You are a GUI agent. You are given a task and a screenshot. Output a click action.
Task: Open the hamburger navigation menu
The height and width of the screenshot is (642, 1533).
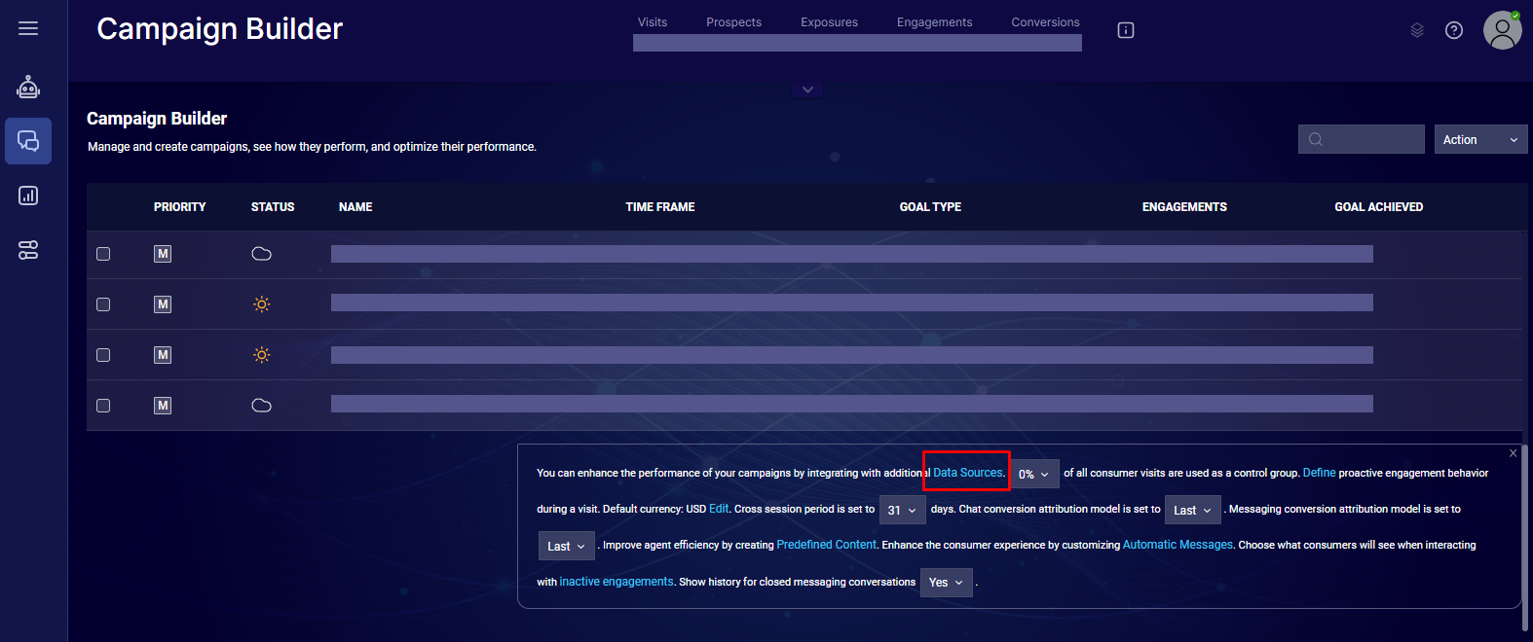coord(28,28)
